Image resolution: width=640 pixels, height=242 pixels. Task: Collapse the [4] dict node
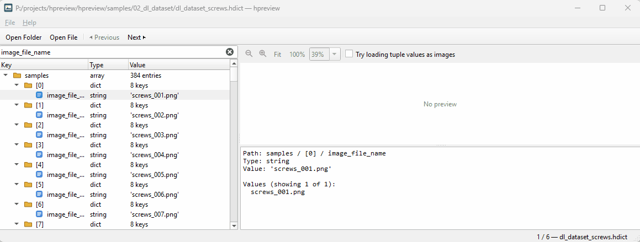click(x=17, y=164)
